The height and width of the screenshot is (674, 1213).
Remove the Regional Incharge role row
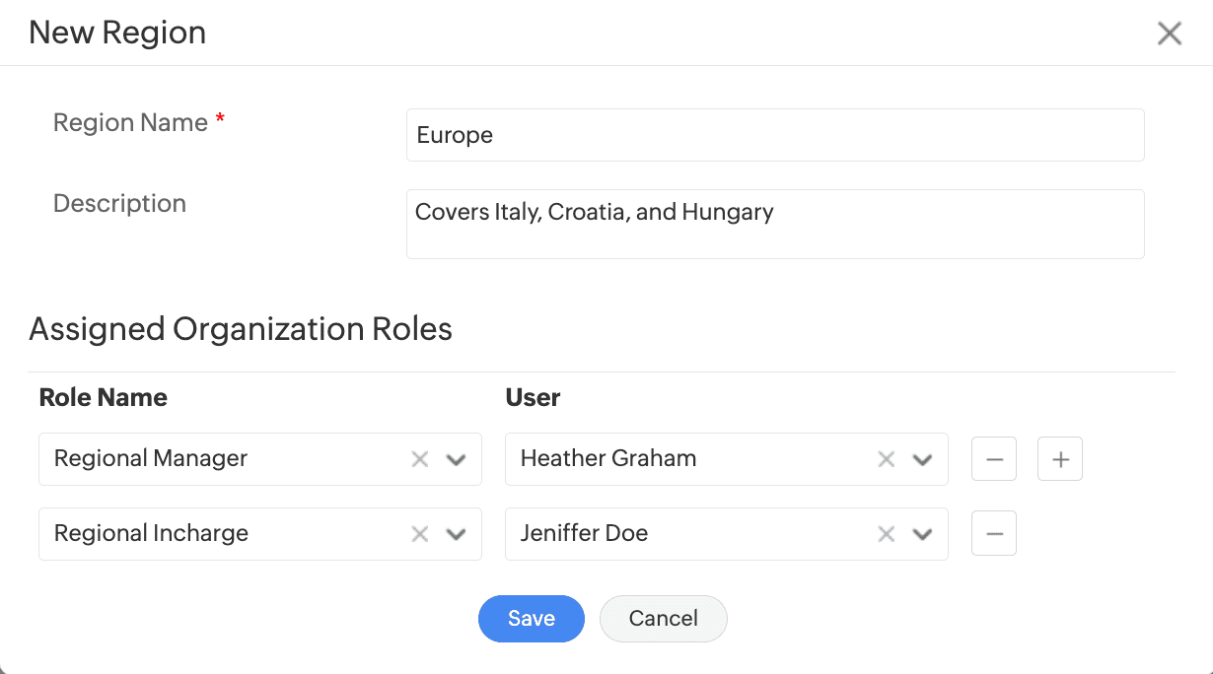(x=994, y=534)
